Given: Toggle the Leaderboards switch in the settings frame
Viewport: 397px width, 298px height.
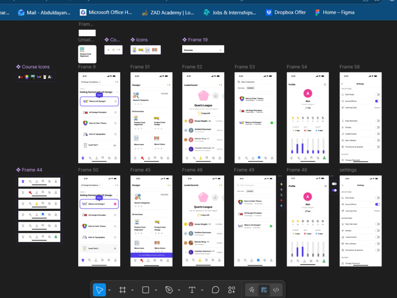Looking at the screenshot, I should (378, 237).
